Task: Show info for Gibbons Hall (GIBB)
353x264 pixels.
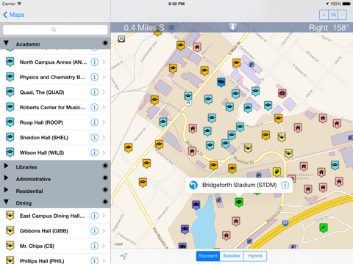Action: [x=94, y=230]
